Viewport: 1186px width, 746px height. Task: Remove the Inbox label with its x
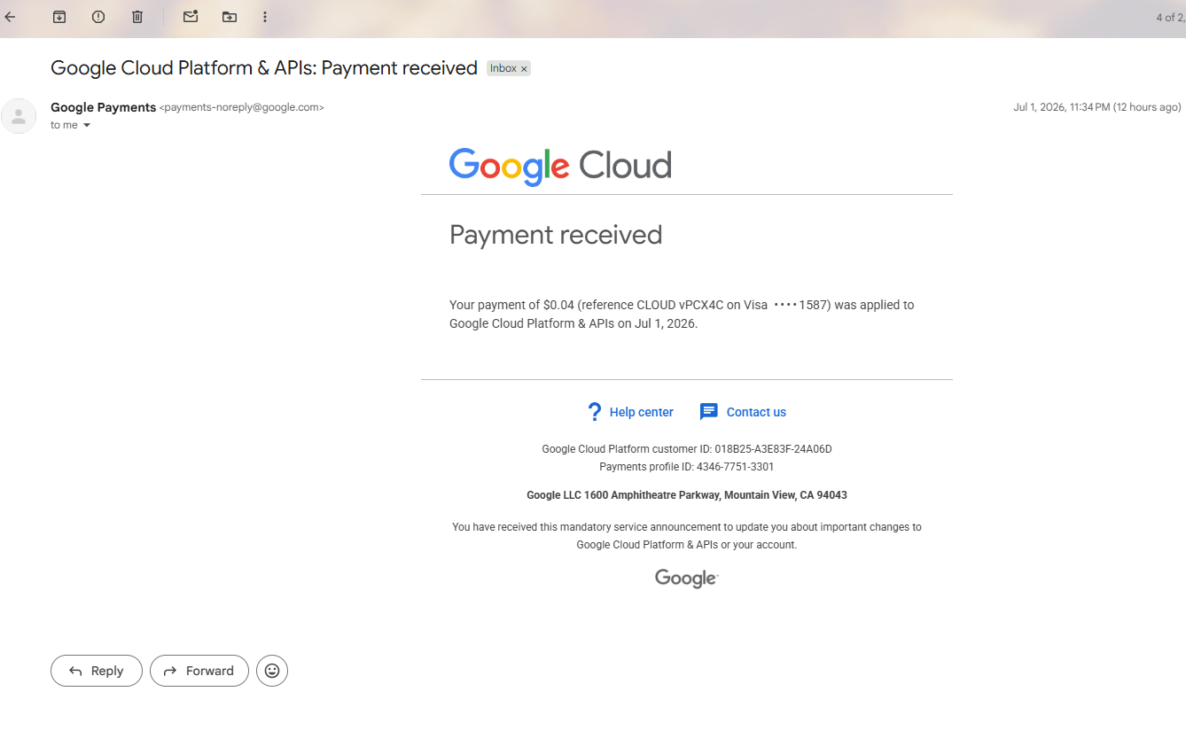click(524, 68)
